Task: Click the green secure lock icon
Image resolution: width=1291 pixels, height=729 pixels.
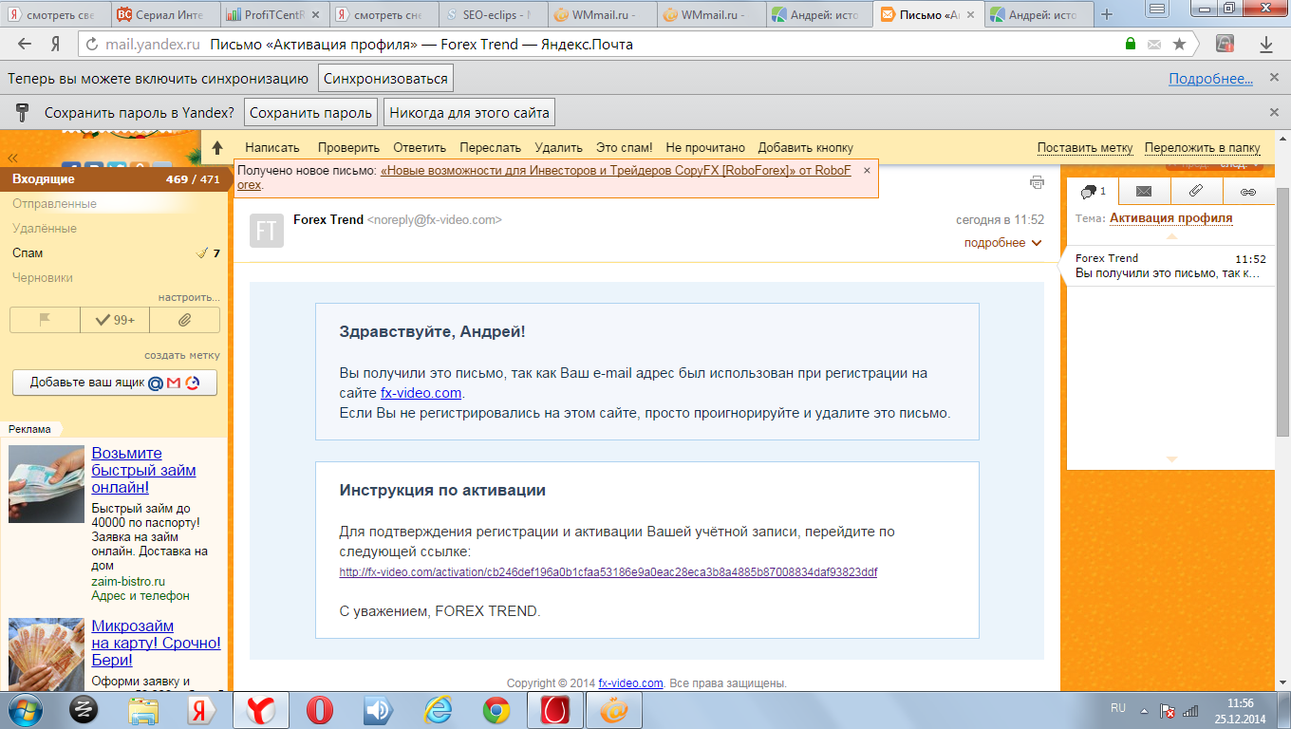Action: coord(1131,44)
